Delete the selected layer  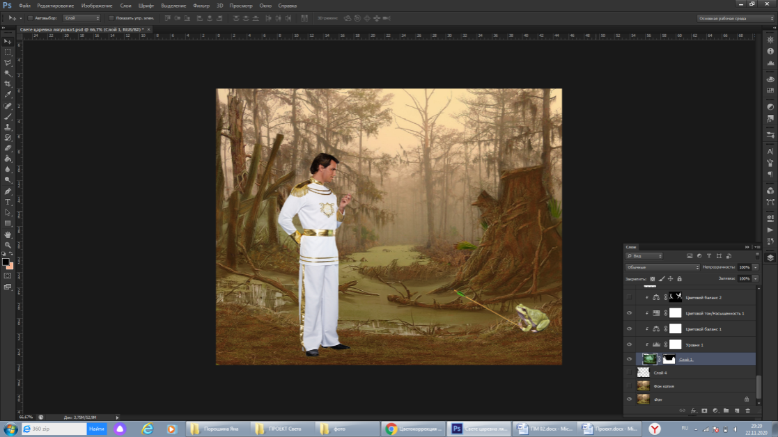click(x=748, y=411)
